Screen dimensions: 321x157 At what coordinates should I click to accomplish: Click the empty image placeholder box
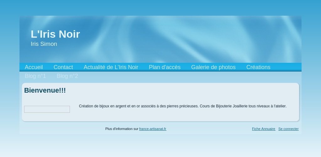(47, 109)
